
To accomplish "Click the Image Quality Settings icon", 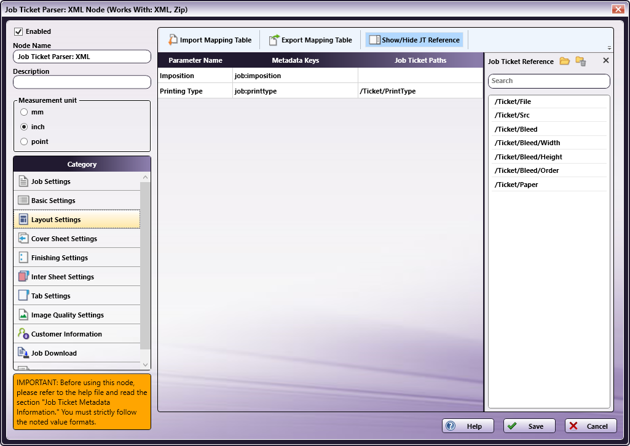I will [23, 315].
